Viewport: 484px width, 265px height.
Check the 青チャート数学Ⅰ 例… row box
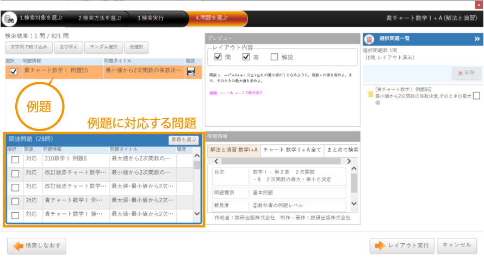coord(15,201)
